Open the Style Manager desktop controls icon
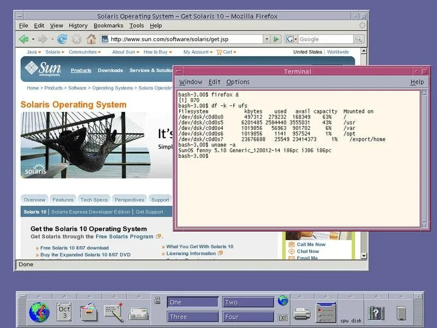This screenshot has height=328, width=437. pyautogui.click(x=326, y=312)
